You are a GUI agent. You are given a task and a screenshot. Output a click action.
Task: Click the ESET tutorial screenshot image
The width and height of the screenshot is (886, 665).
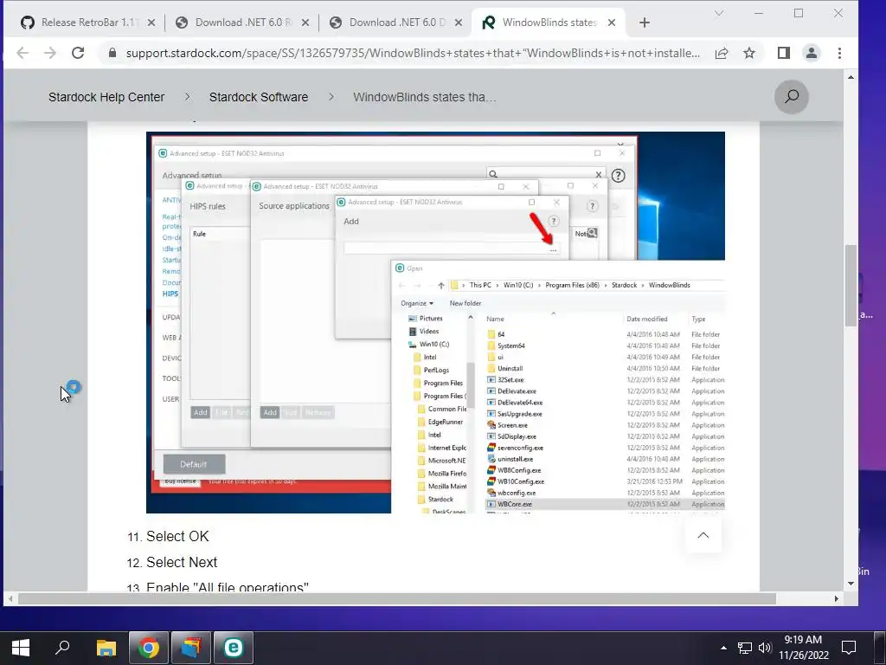(435, 322)
